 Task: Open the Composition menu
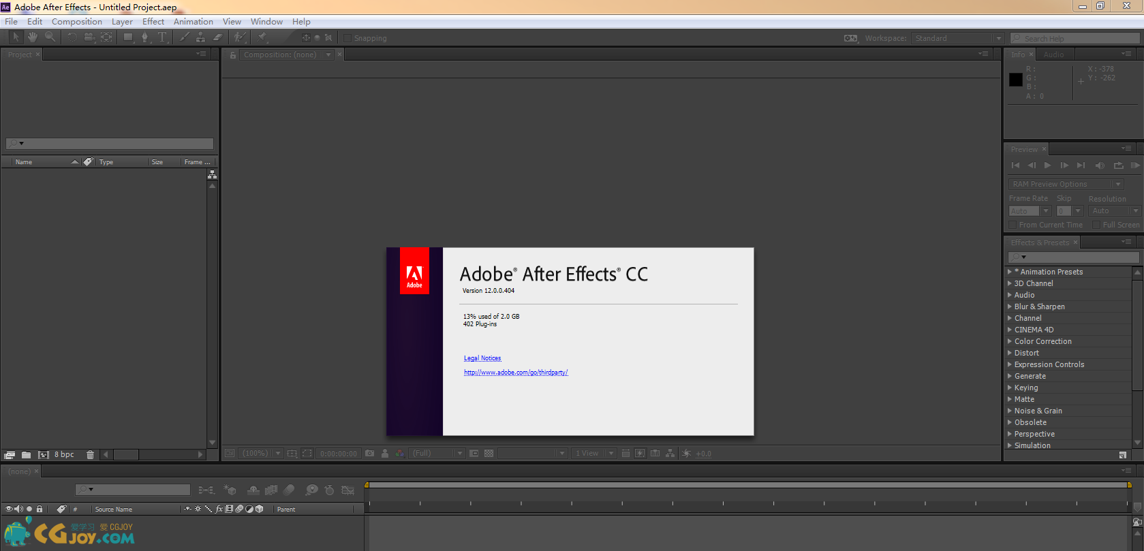pos(77,22)
